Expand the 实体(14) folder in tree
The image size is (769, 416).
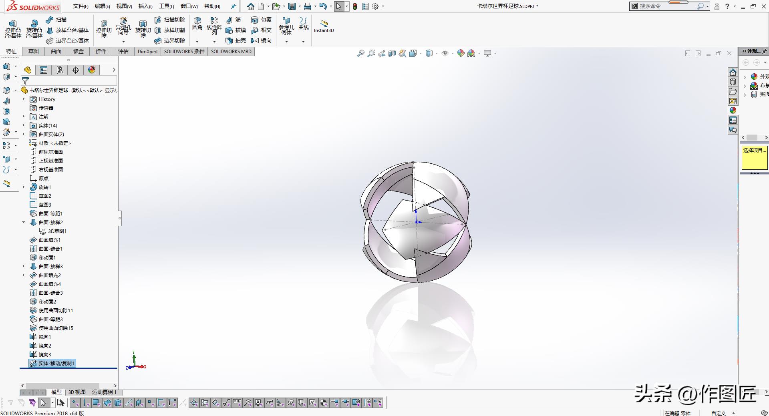[24, 126]
